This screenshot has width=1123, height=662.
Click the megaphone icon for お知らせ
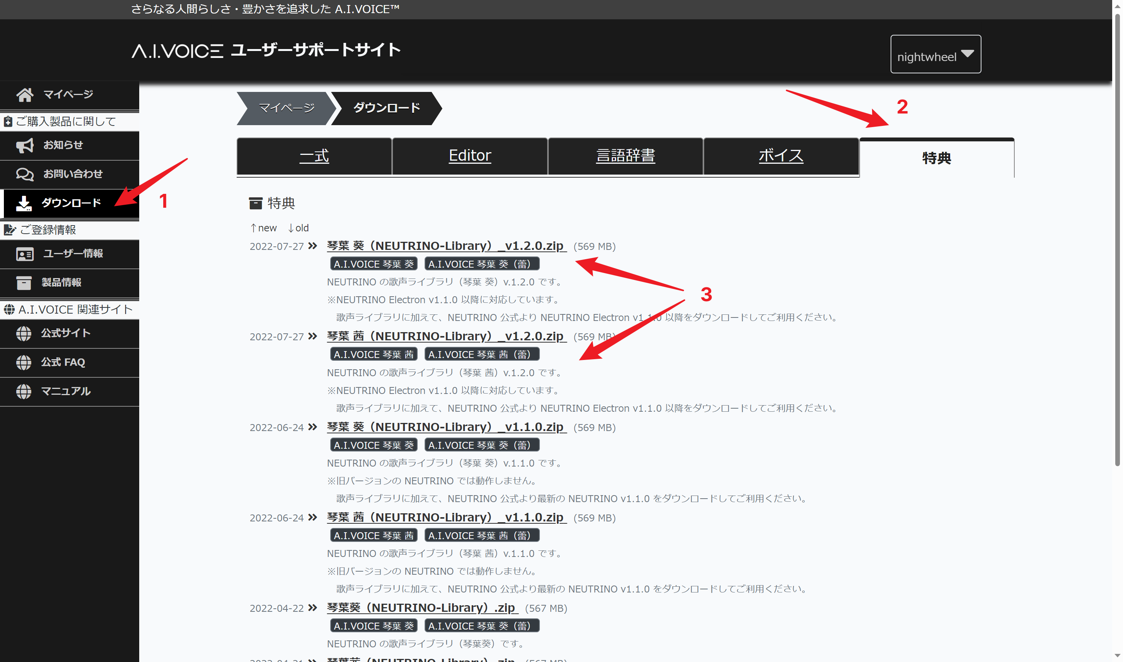coord(25,146)
